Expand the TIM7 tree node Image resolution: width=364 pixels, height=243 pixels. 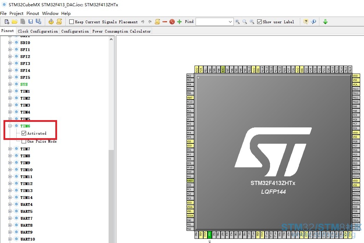click(x=10, y=149)
